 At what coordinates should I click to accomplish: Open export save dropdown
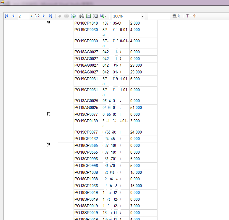[x=103, y=16]
